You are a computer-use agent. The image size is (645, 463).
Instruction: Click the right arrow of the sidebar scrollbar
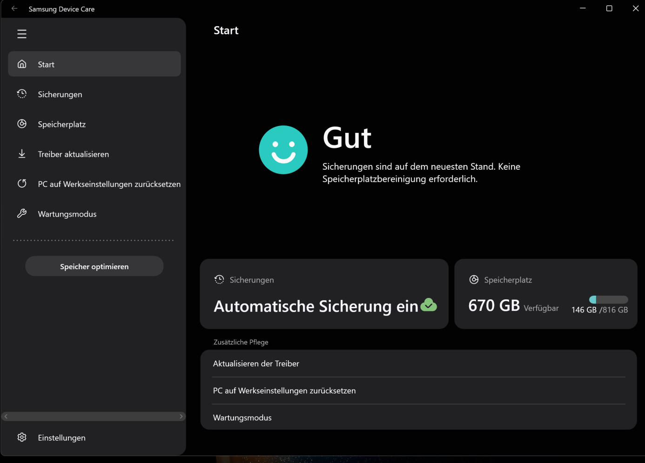point(181,416)
